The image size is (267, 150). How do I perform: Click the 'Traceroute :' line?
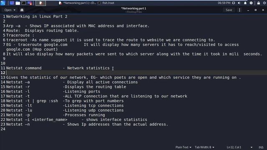click(x=20, y=35)
